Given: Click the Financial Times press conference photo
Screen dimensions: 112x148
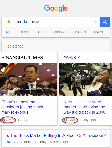Looking at the screenshot, I should pyautogui.click(x=29, y=79).
